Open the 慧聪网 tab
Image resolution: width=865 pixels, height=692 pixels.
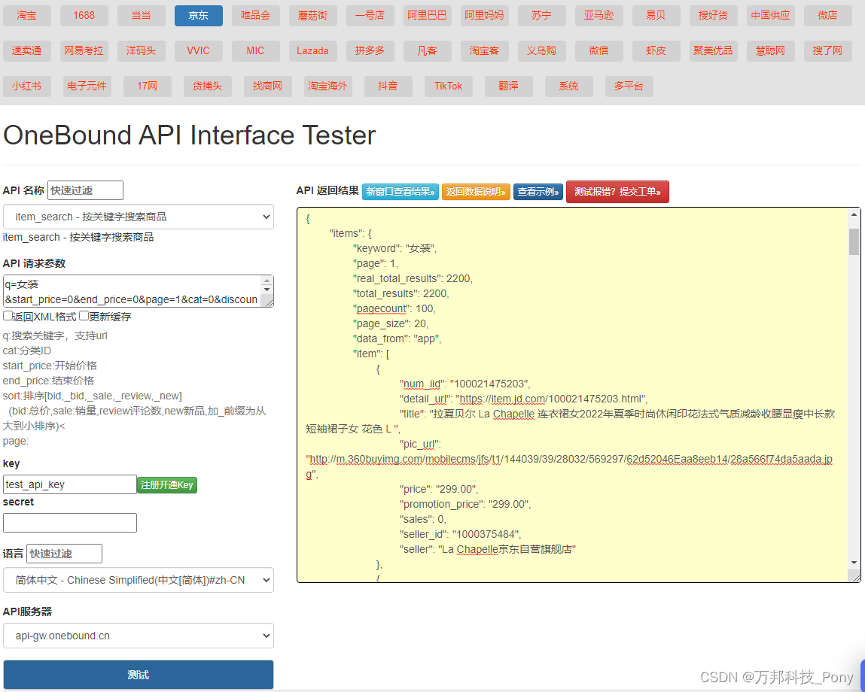point(771,50)
